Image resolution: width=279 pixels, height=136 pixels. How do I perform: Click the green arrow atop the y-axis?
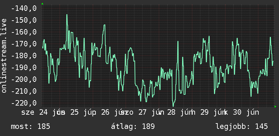click(x=42, y=4)
